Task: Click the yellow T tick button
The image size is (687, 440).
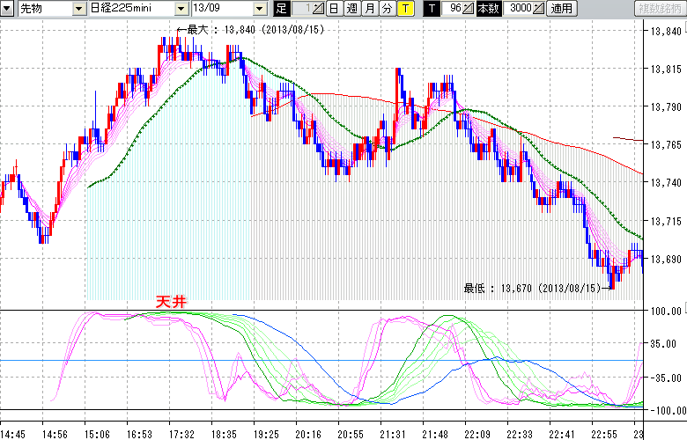Action: [x=404, y=9]
